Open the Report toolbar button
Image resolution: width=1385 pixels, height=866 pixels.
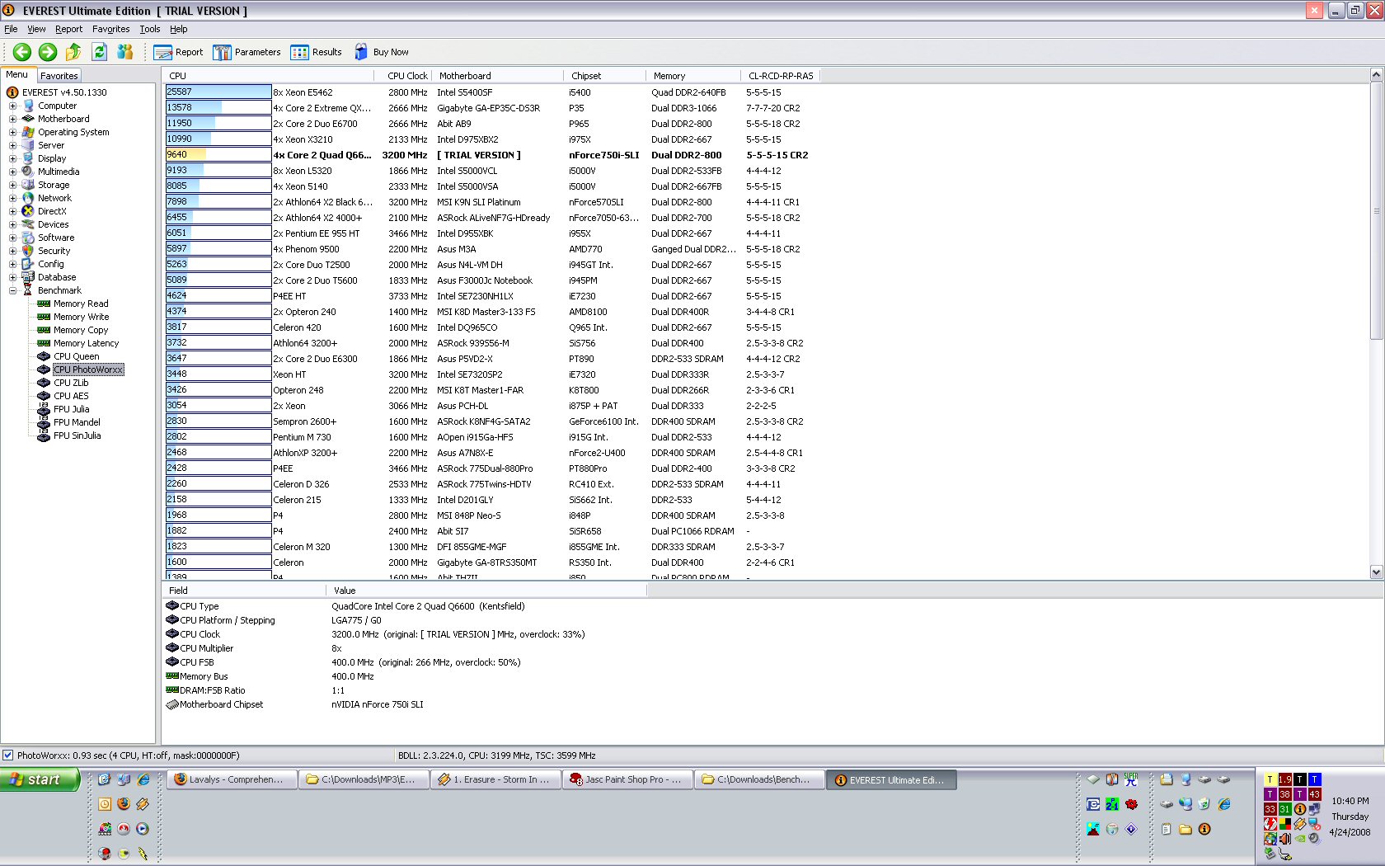pyautogui.click(x=178, y=52)
